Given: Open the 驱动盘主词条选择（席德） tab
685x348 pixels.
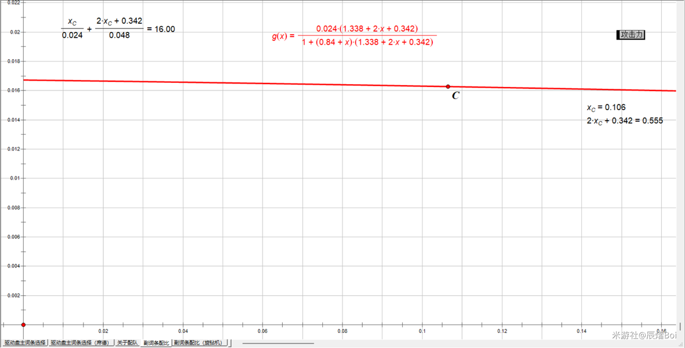Looking at the screenshot, I should click(x=81, y=343).
